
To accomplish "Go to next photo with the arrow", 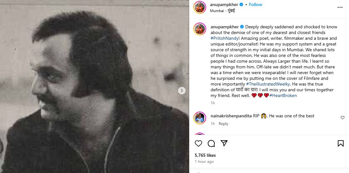I will click(182, 91).
